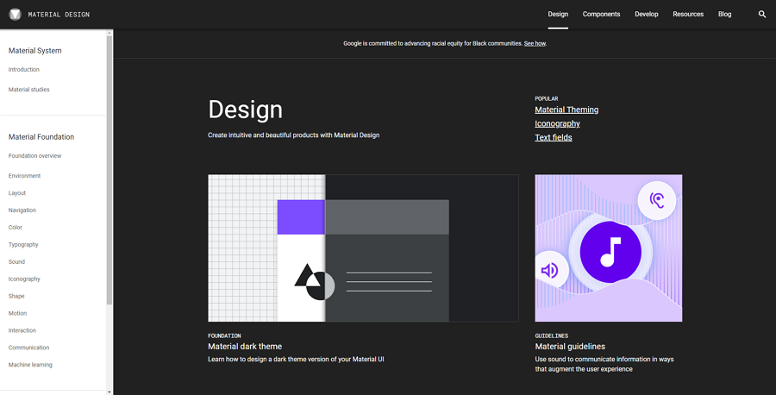This screenshot has width=776, height=395.
Task: Go to MATERIAL DESIGN home title
Action: 59,15
